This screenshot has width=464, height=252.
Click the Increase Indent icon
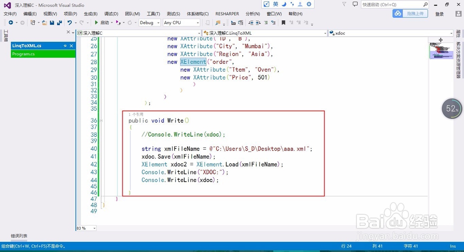pyautogui.click(x=258, y=22)
